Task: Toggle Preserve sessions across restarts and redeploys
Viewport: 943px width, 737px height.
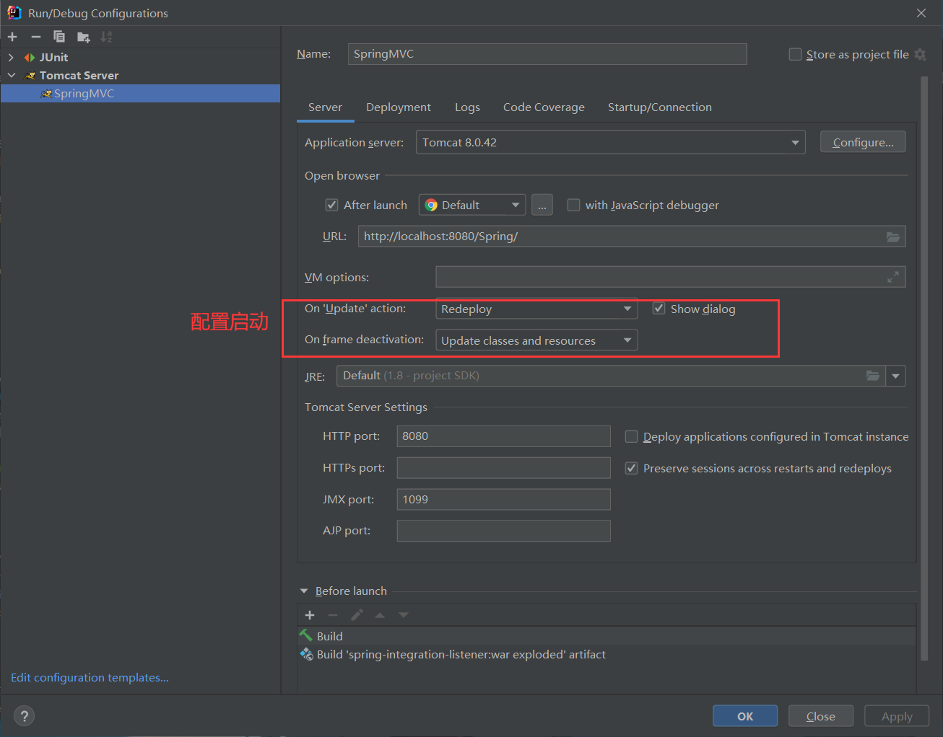Action: click(631, 468)
